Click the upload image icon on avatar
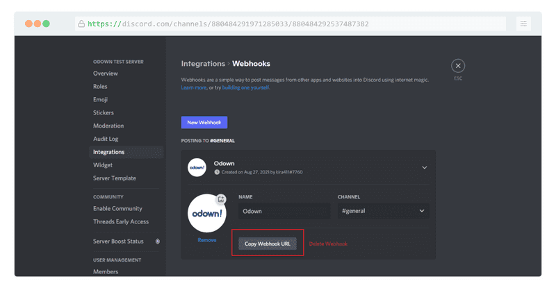556x288 pixels. point(221,199)
